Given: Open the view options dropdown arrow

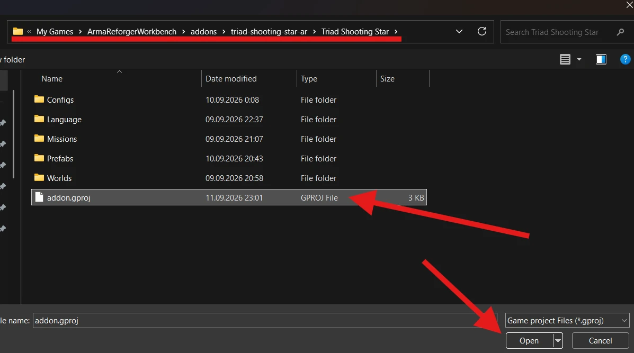Looking at the screenshot, I should [x=579, y=59].
